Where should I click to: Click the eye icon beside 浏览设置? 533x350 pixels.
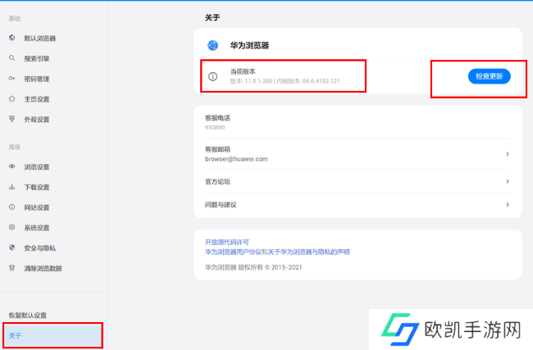12,166
